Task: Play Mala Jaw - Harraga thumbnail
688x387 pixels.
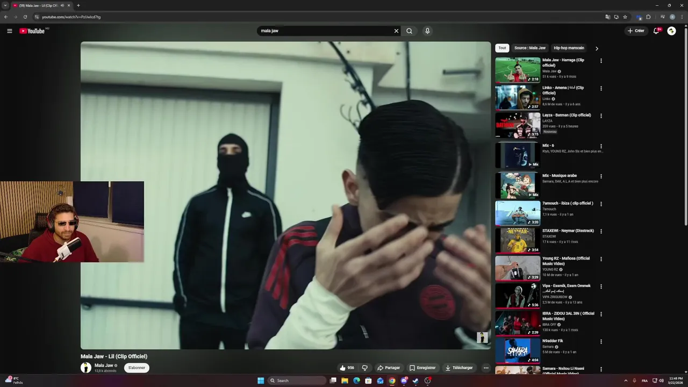Action: (x=518, y=70)
